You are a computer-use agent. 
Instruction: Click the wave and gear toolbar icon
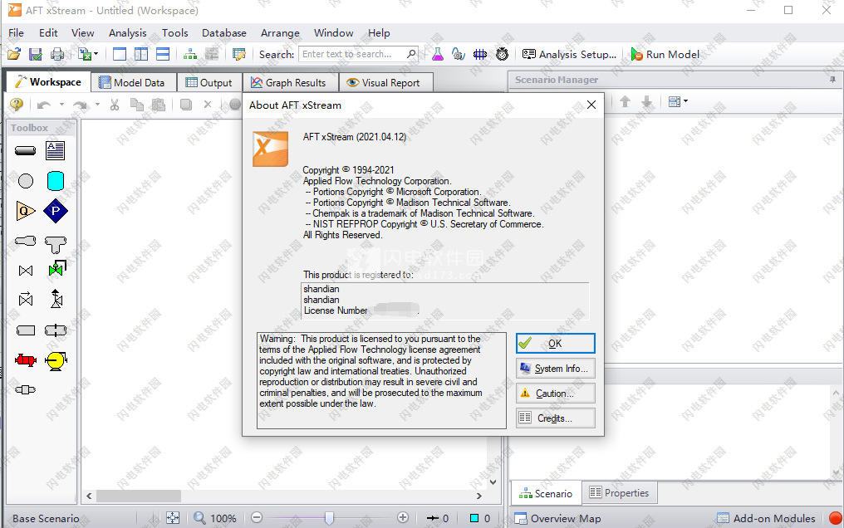tap(458, 54)
